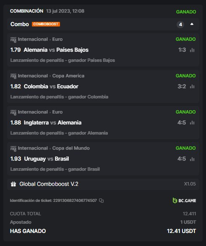Open stats icon for Inglaterra vs Alemania
Viewport: 206px width, 246px height.
192,123
